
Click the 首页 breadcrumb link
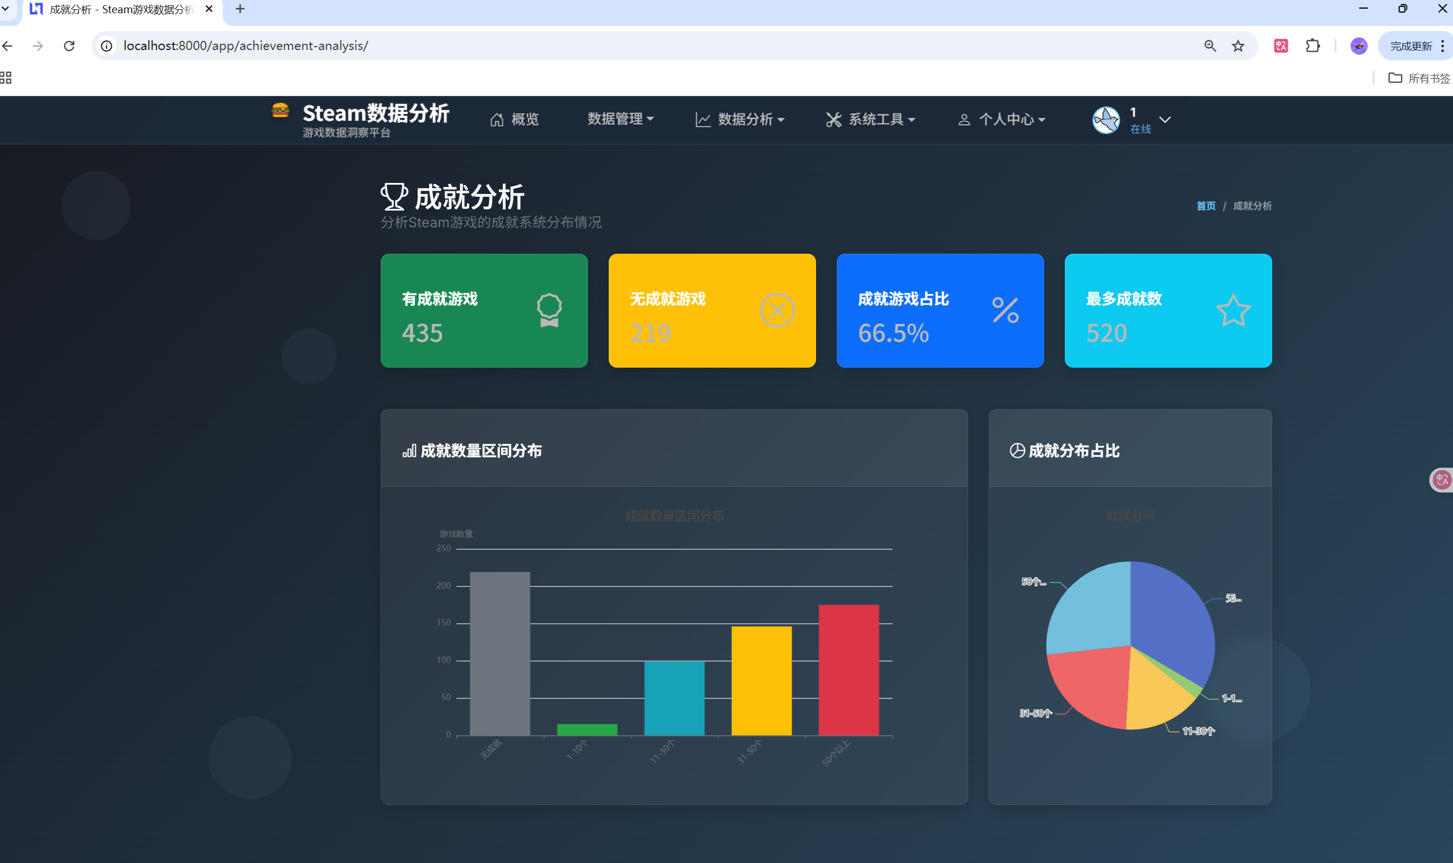1205,206
